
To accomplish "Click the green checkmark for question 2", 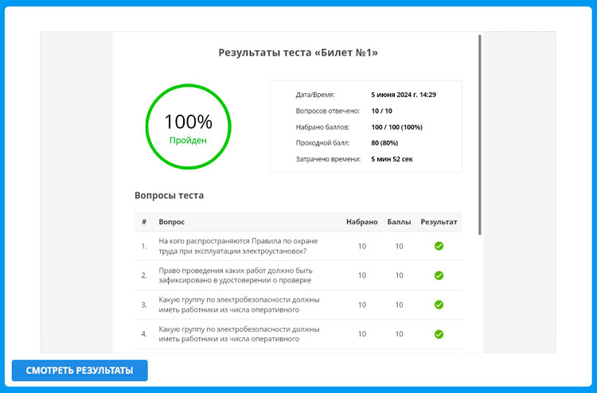I will click(x=439, y=275).
